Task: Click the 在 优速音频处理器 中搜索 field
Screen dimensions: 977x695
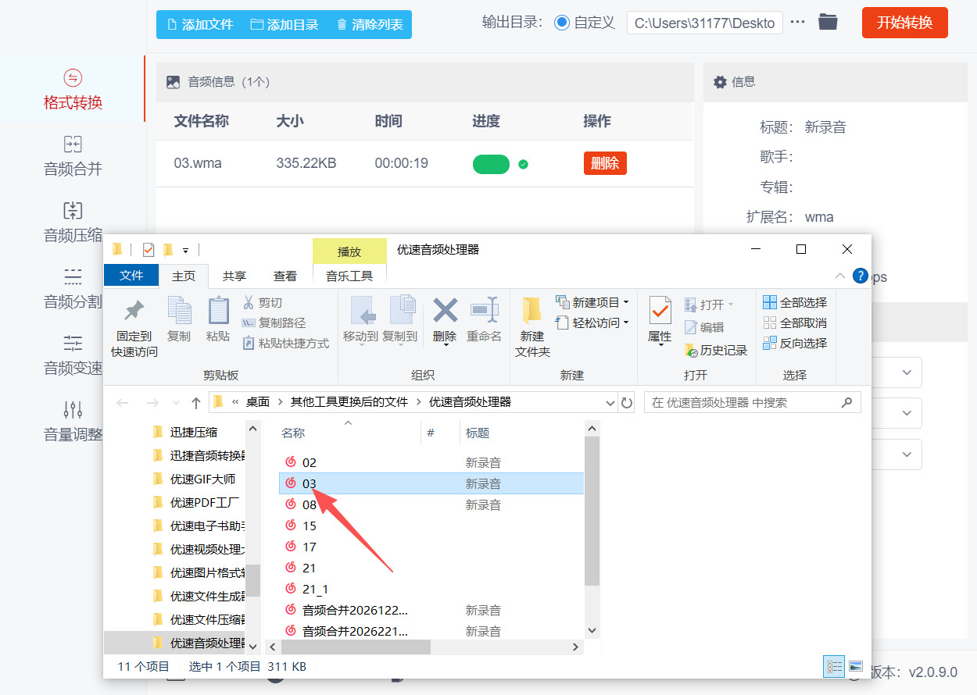Action: coord(743,403)
